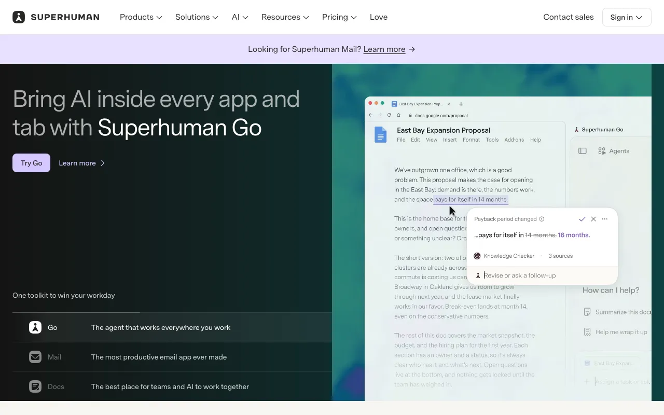Focus the Revise or ask a follow-up field

click(542, 275)
